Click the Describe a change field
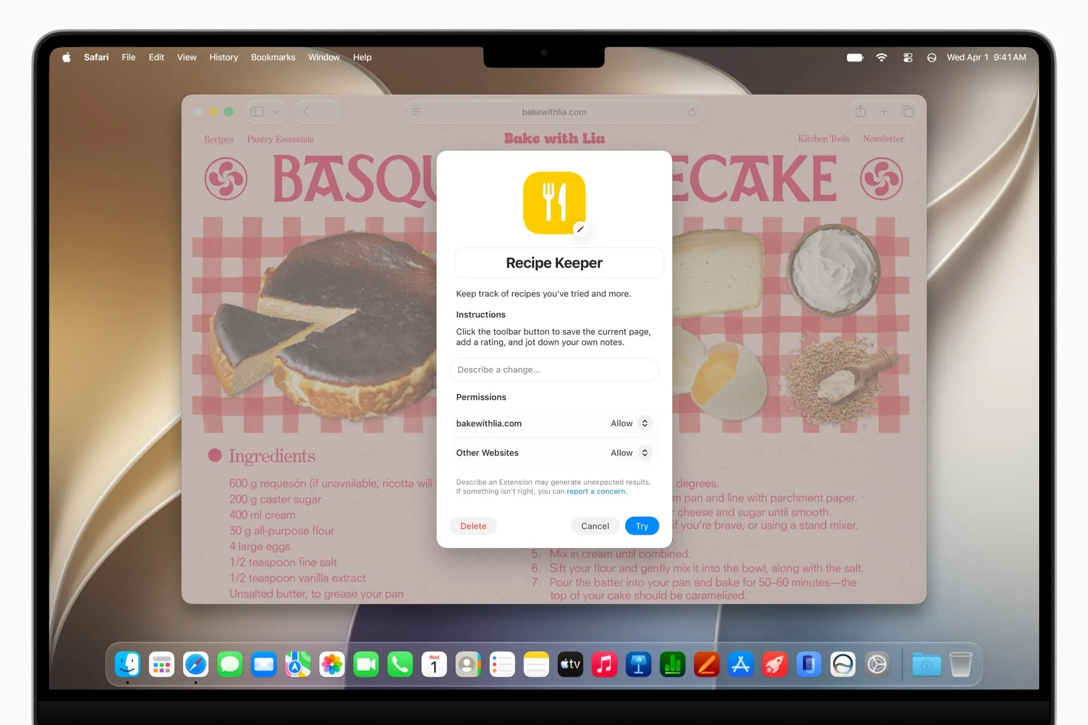The width and height of the screenshot is (1088, 725). pyautogui.click(x=555, y=369)
